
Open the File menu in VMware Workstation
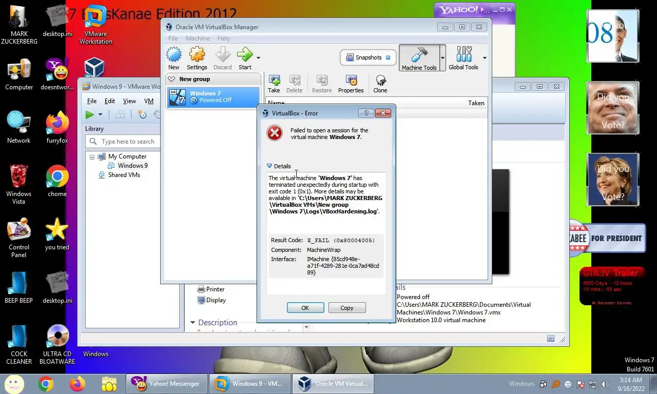92,101
